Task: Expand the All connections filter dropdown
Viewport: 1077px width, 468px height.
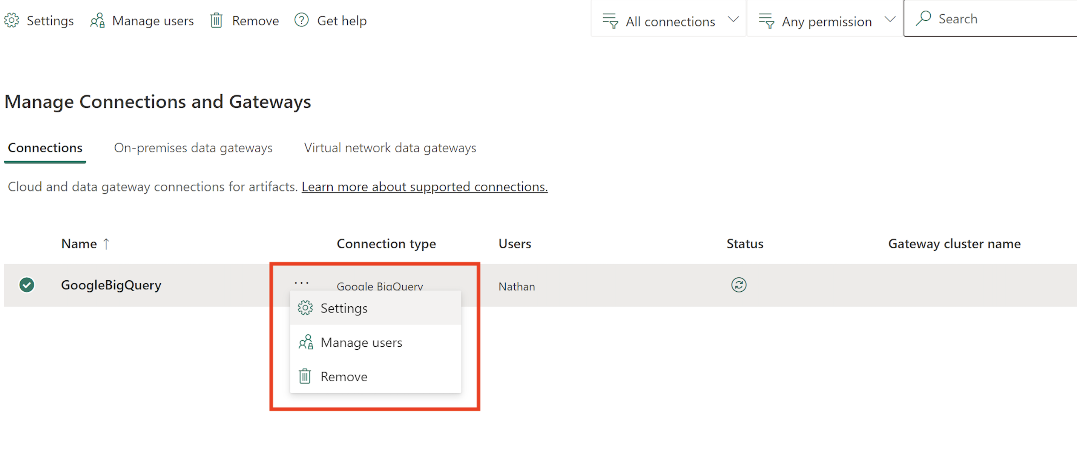Action: click(x=734, y=19)
